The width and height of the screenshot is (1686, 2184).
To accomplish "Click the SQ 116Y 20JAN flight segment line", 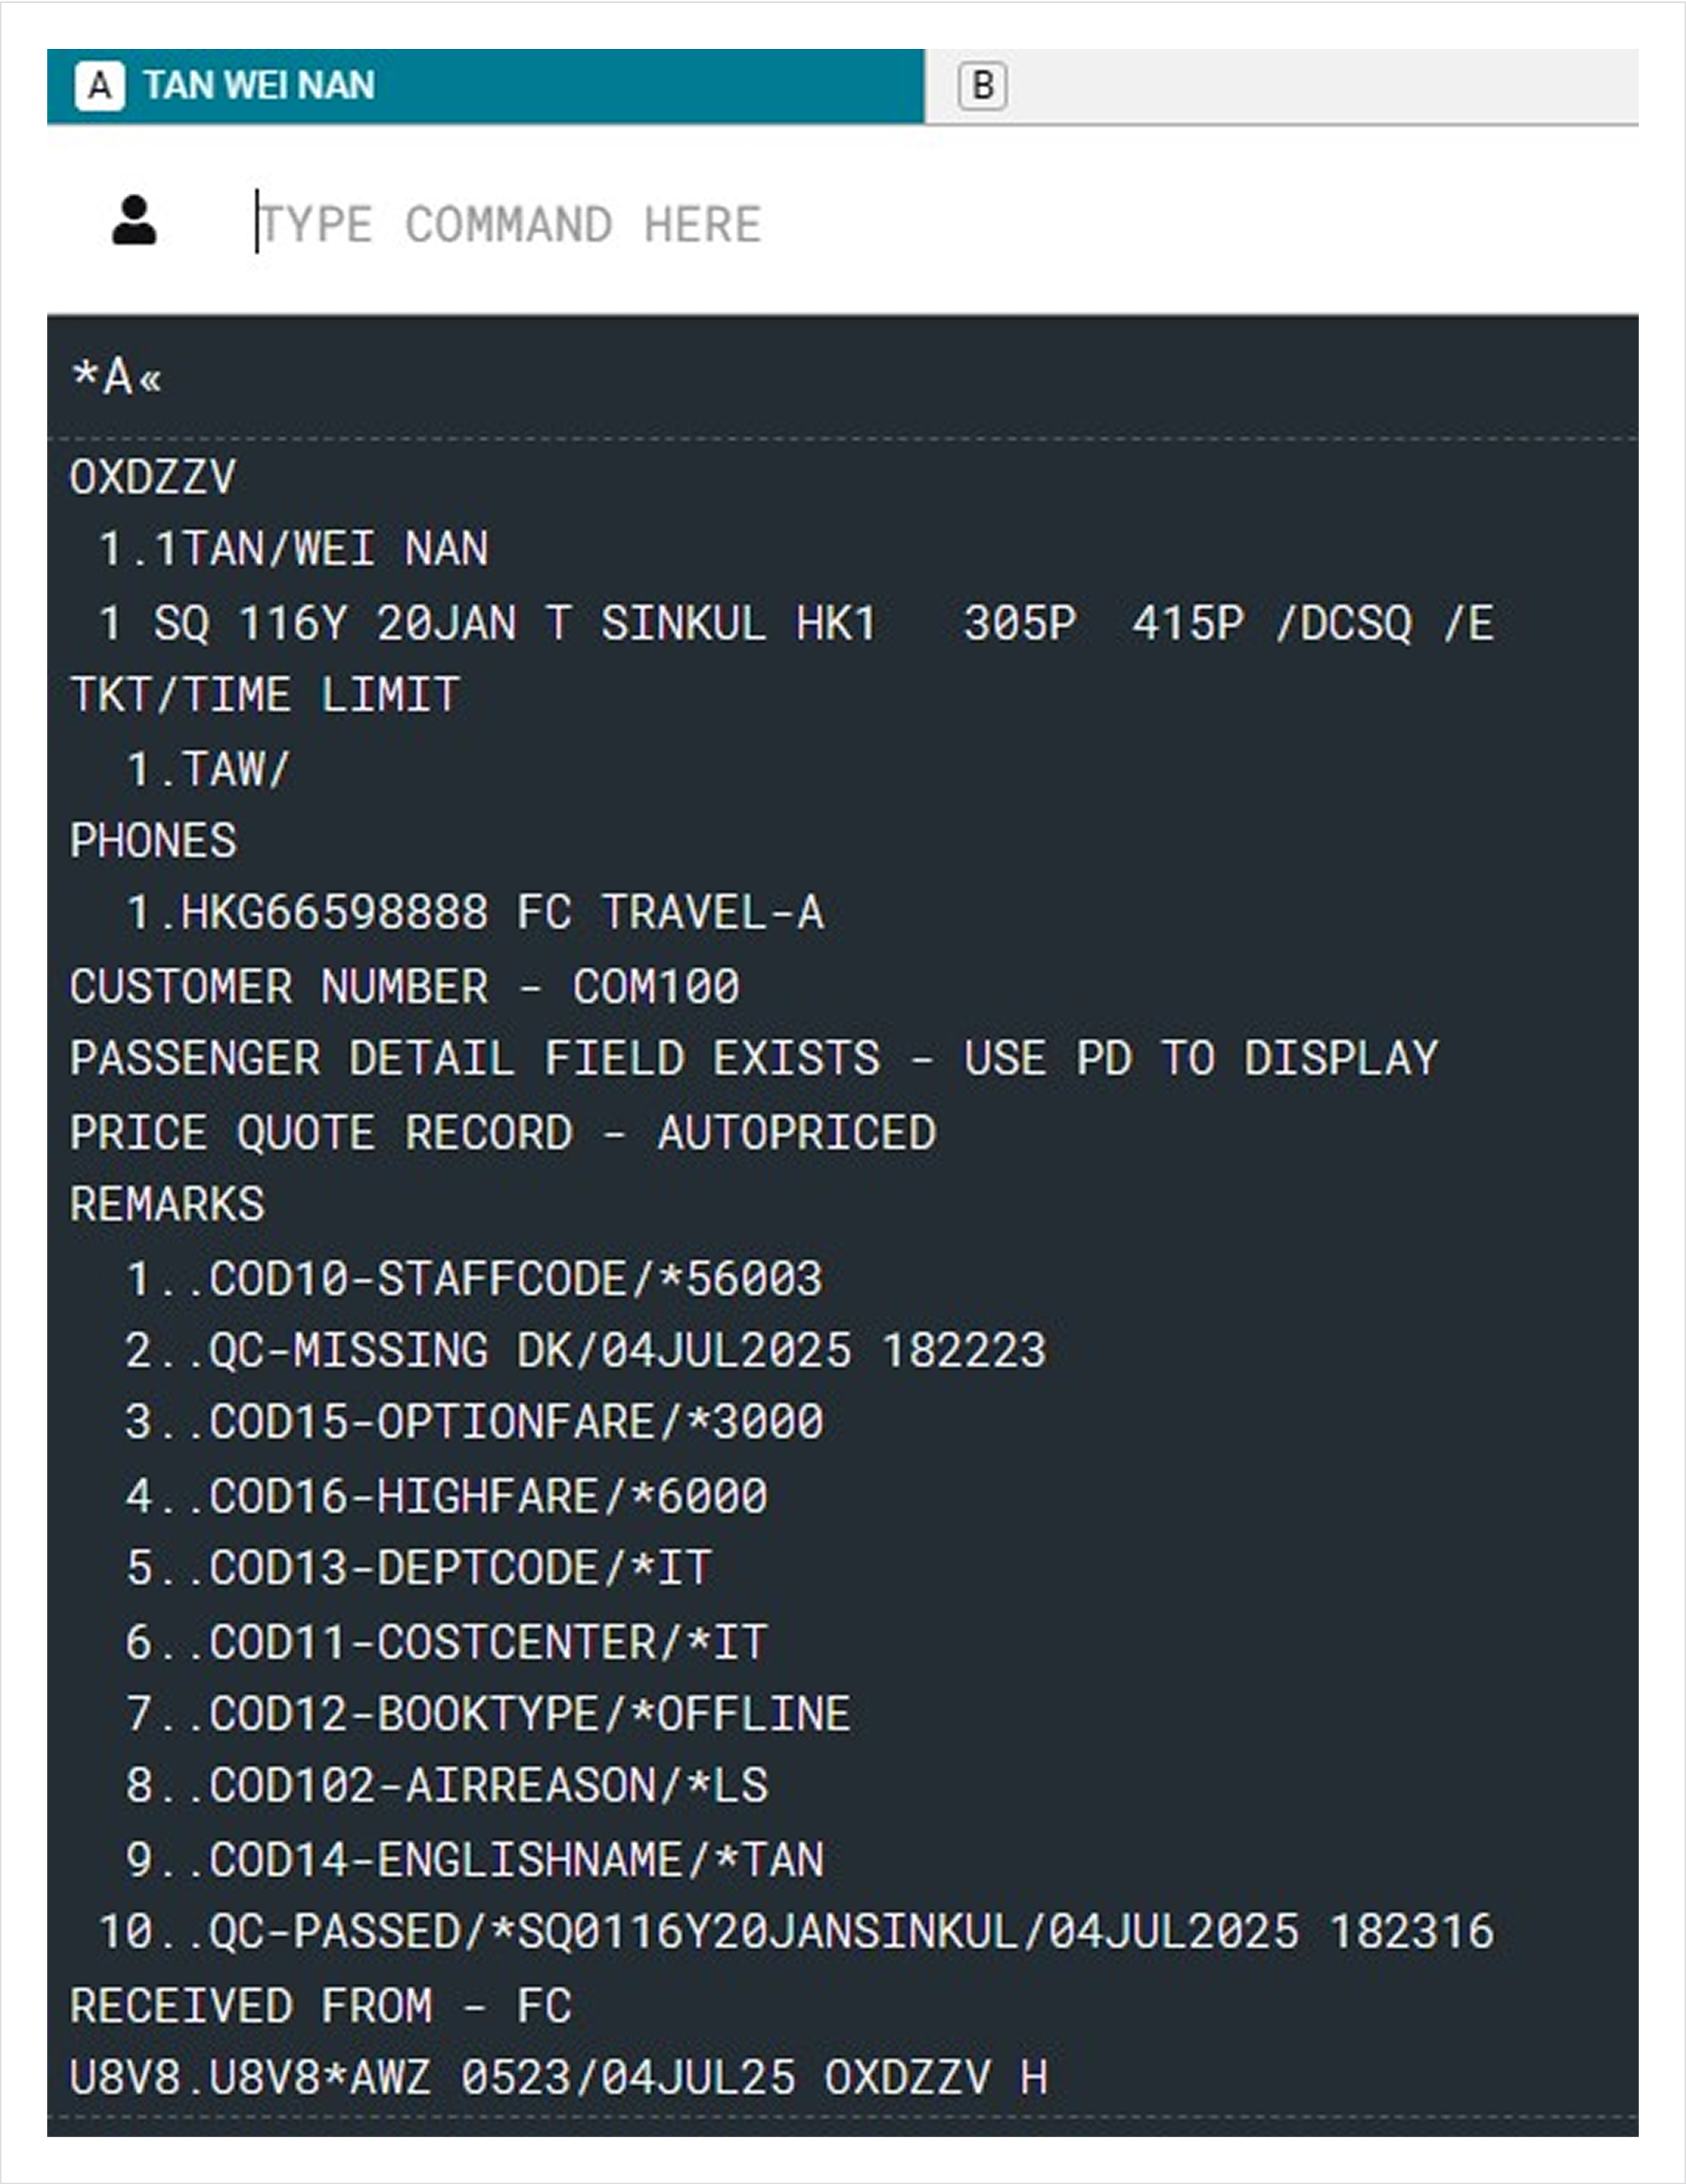I will click(796, 623).
